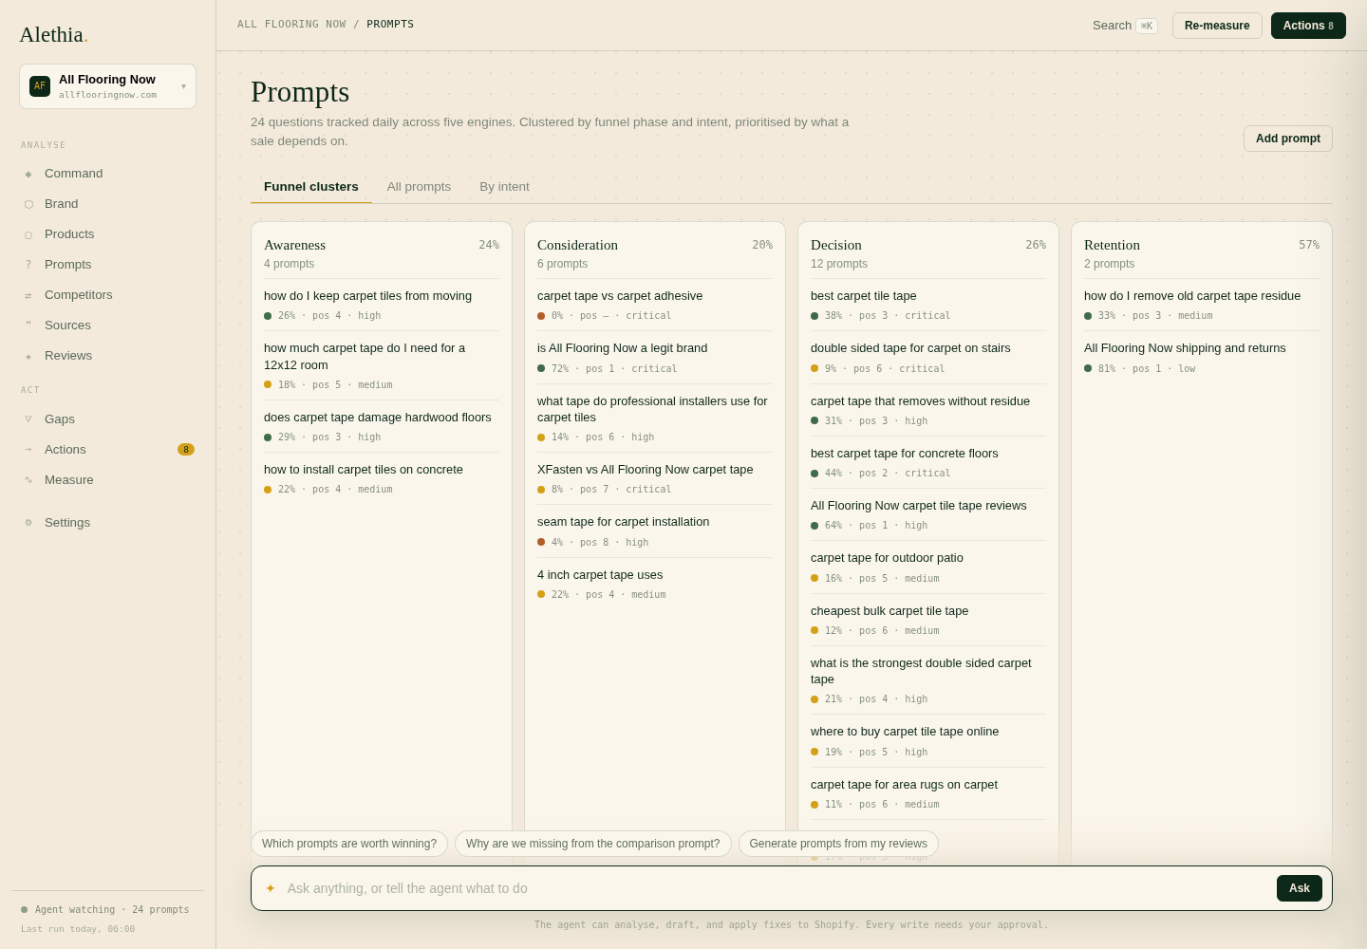
Task: Click the Gaps triangle icon
Action: tap(28, 419)
